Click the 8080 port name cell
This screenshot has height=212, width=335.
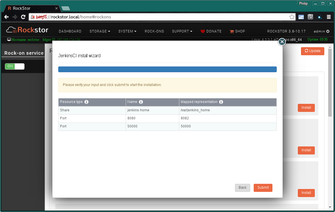152,119
